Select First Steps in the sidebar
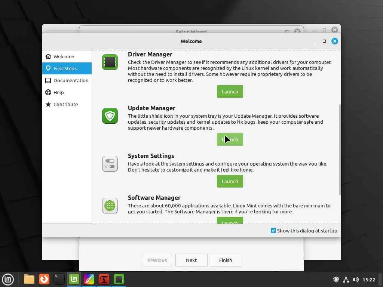Screen dimensions: 383x287 point(67,68)
